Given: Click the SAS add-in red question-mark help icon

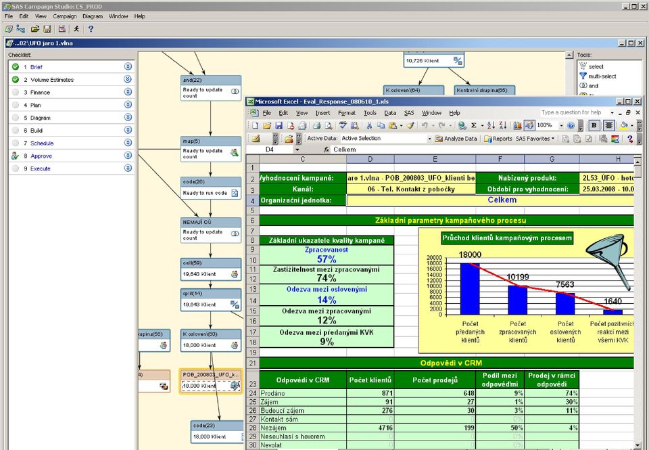Looking at the screenshot, I should (x=630, y=139).
